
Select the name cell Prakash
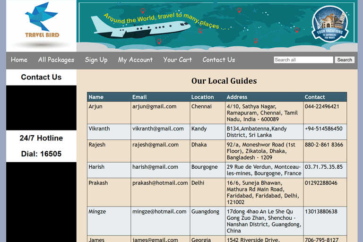pyautogui.click(x=109, y=192)
